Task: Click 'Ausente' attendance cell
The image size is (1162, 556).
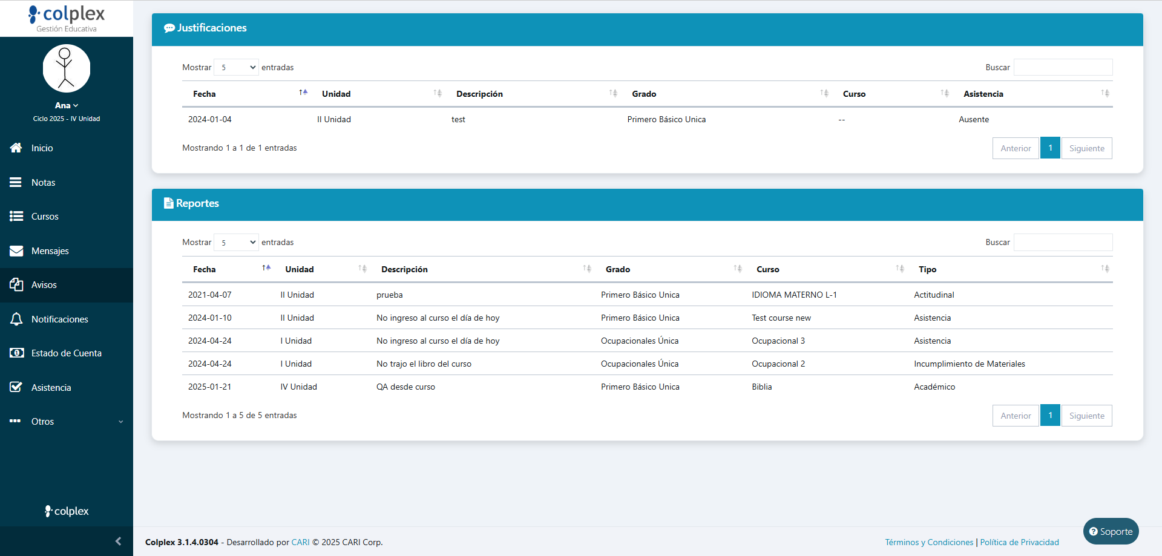Action: pos(974,119)
